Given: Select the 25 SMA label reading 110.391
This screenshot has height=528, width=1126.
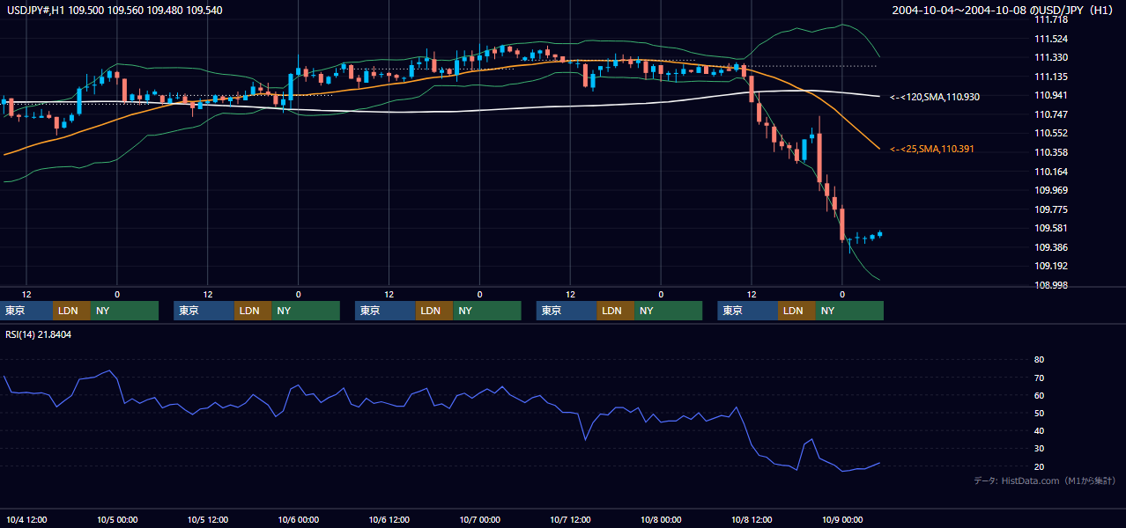Looking at the screenshot, I should pyautogui.click(x=931, y=150).
